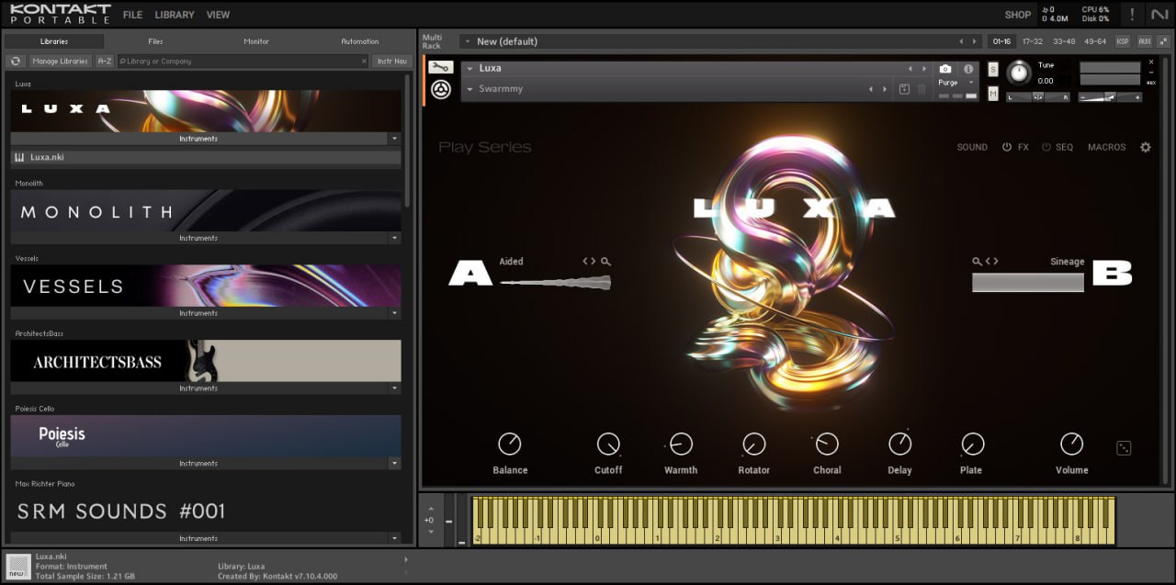Click the Luxa settings gear icon

pyautogui.click(x=1145, y=147)
